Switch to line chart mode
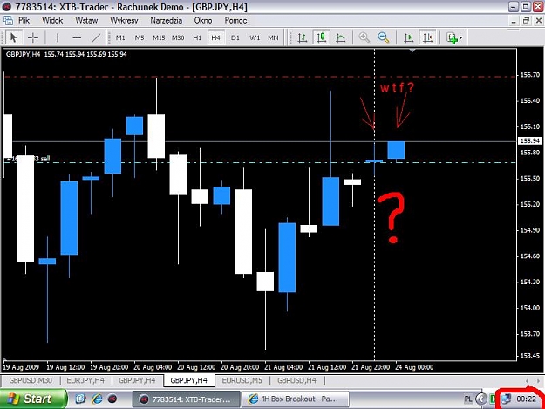The height and width of the screenshot is (409, 545). (341, 37)
